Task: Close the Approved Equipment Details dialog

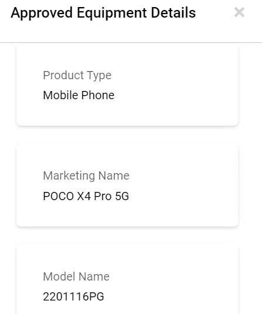Action: coord(239,12)
